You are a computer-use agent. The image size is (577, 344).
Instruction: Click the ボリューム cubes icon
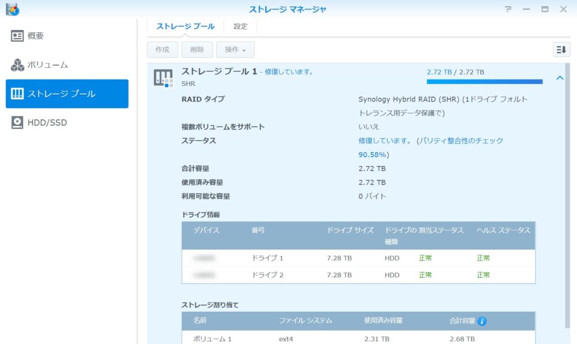[x=17, y=65]
